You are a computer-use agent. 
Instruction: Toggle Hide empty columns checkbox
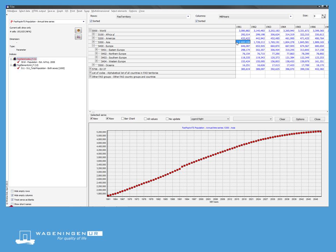pyautogui.click(x=12, y=195)
